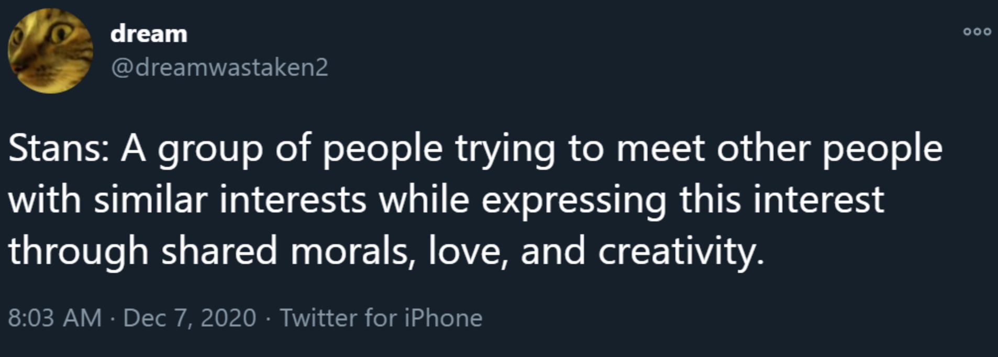This screenshot has width=998, height=357.
Task: Click the word similar in the tweet
Action: coord(151,199)
